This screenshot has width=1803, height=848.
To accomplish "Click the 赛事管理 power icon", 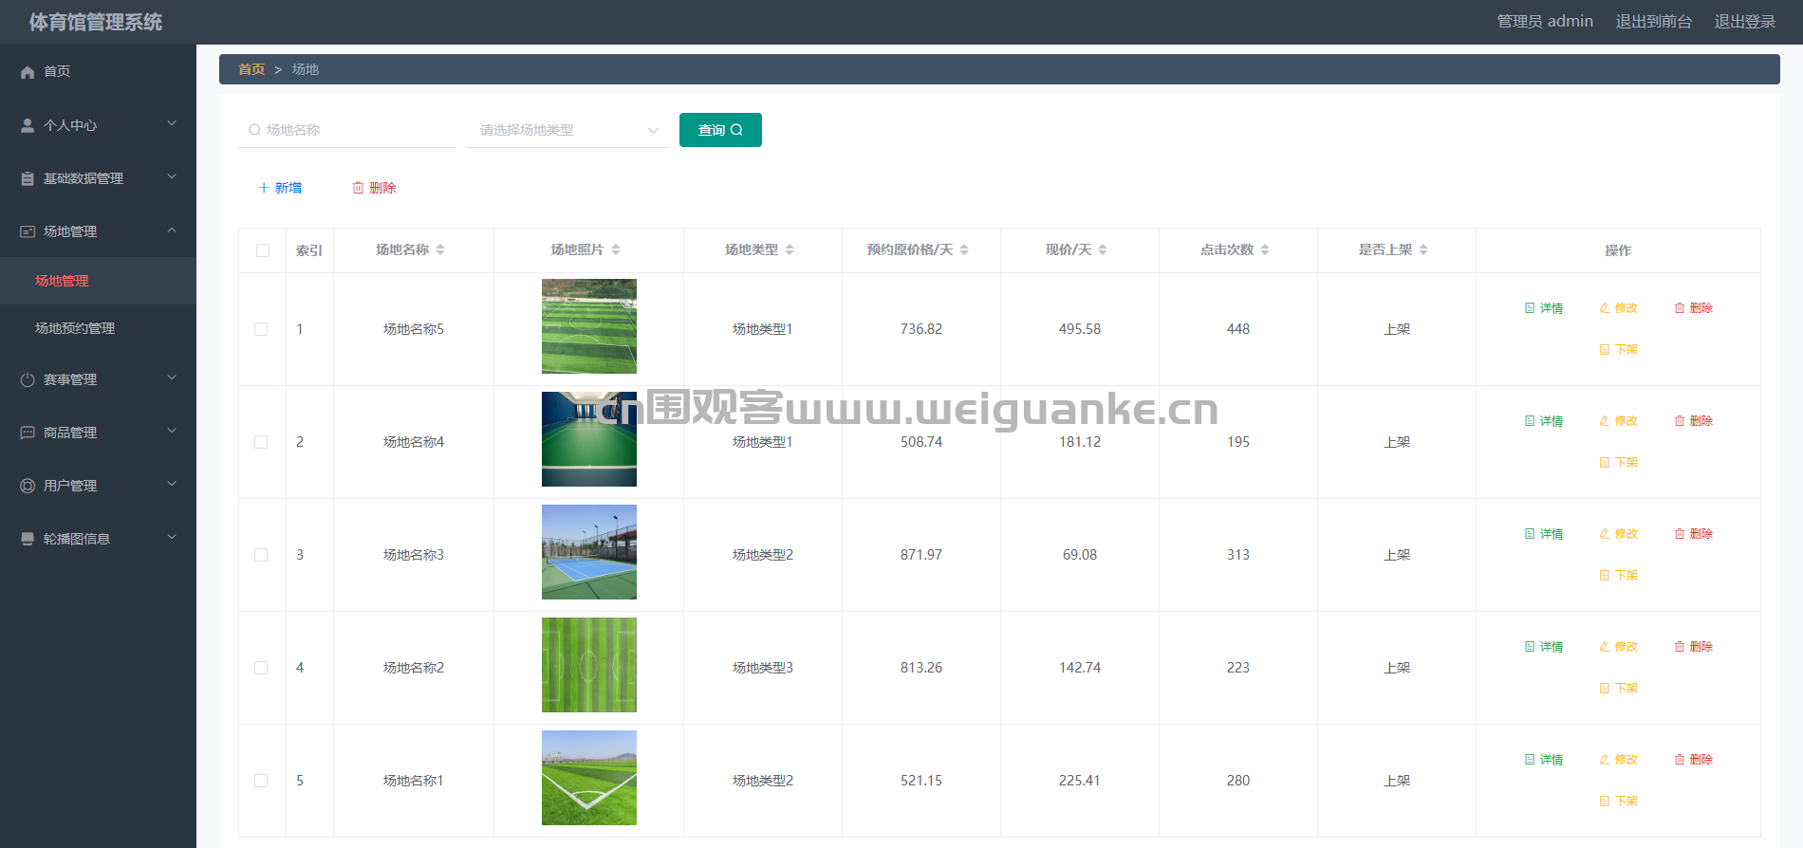I will point(28,379).
